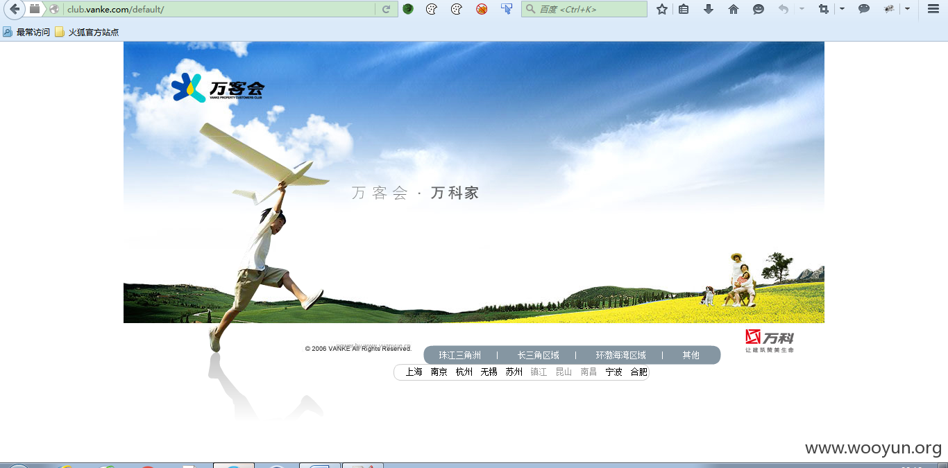Select the 环渤海湾区域 region tab
This screenshot has height=468, width=948.
tap(620, 355)
